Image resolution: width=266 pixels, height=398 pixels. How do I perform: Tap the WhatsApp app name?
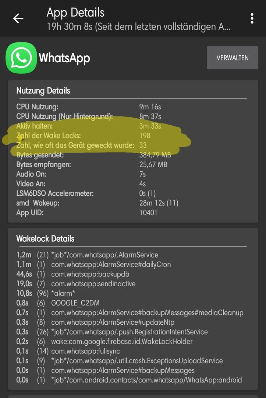tap(64, 58)
